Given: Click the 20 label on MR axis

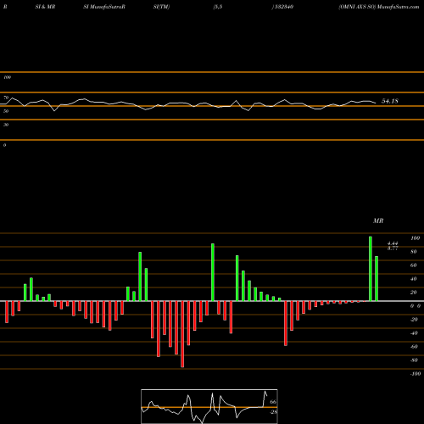Looking at the screenshot, I should click(414, 293).
